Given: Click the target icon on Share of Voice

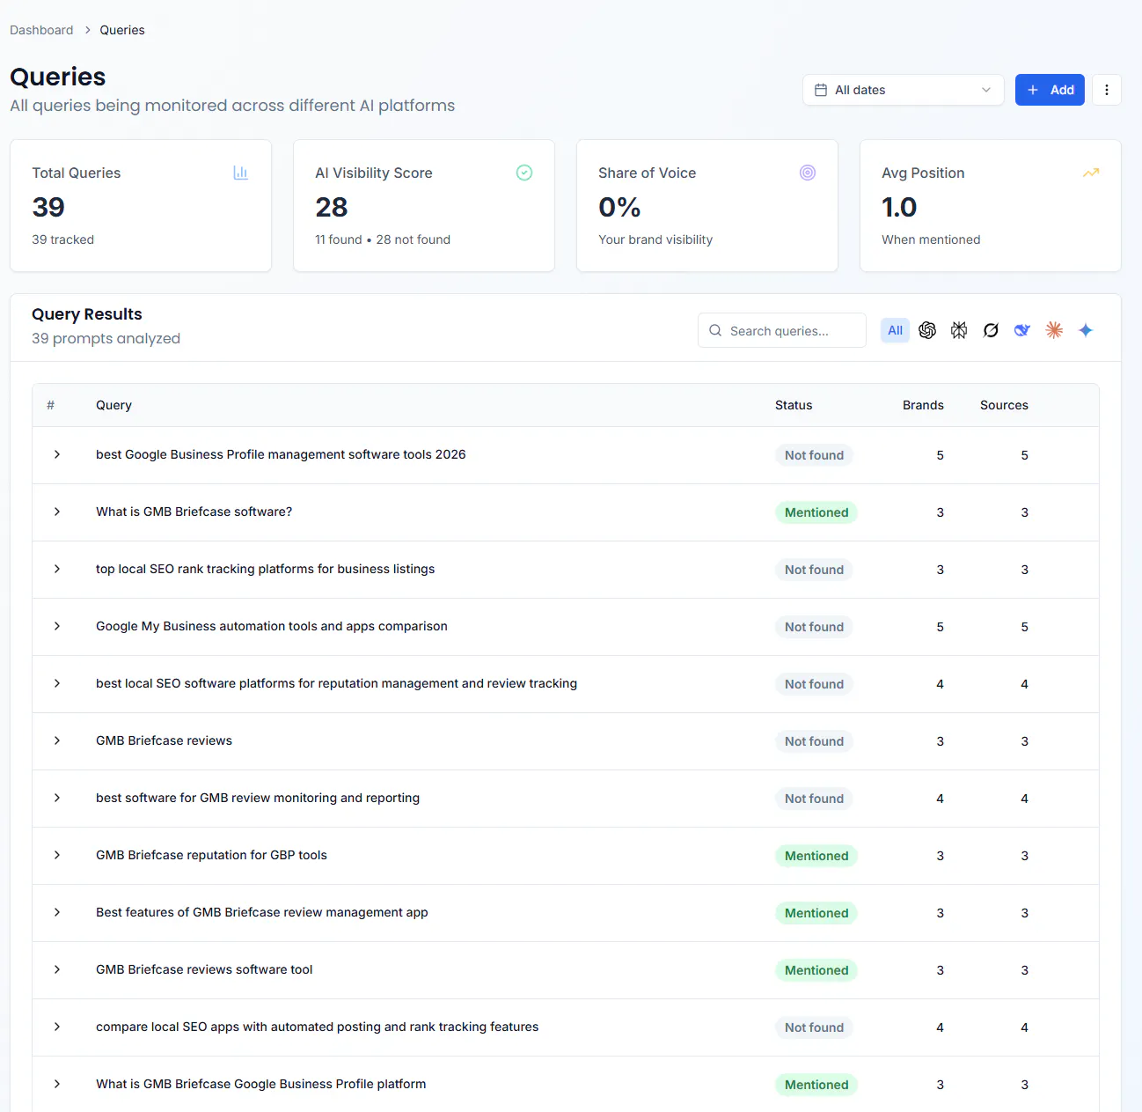Looking at the screenshot, I should click(x=808, y=173).
